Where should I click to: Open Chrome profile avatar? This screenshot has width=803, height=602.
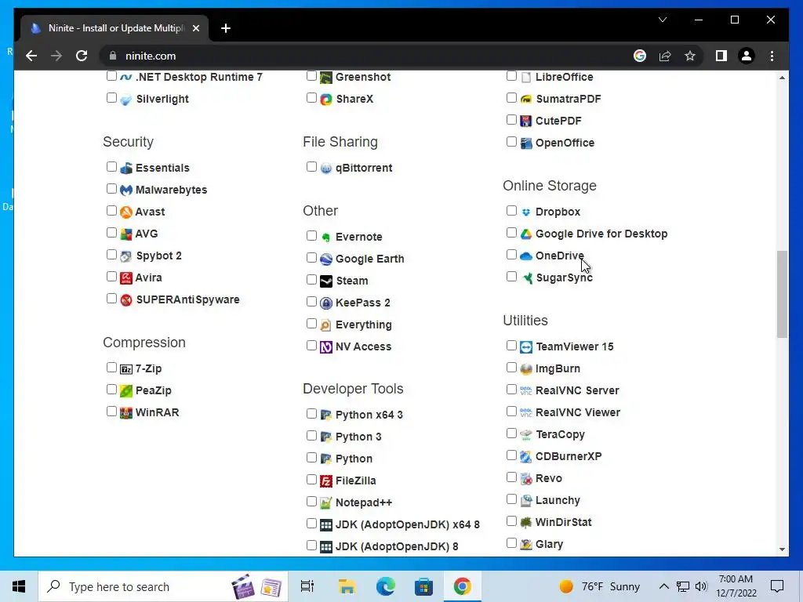(747, 56)
